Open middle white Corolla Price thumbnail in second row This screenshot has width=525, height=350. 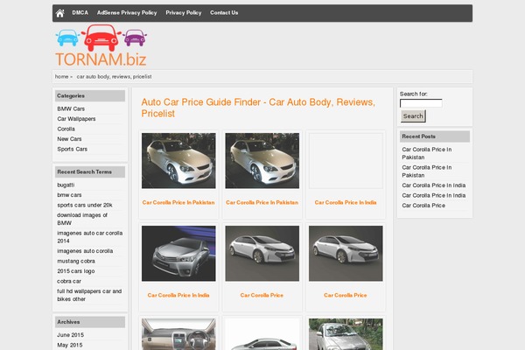pyautogui.click(x=262, y=254)
